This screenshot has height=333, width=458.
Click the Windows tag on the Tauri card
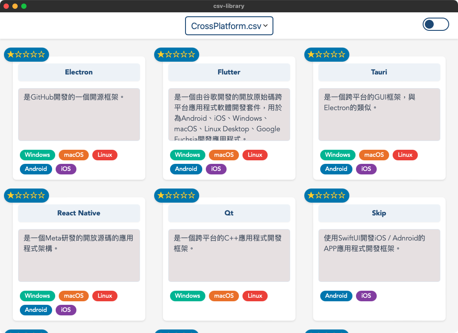click(338, 155)
